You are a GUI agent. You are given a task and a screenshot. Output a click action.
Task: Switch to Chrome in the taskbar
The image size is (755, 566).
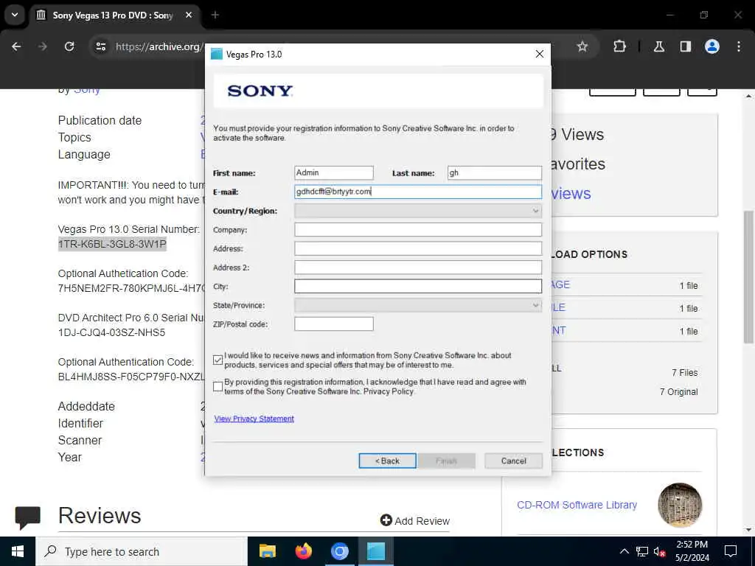[x=339, y=551]
